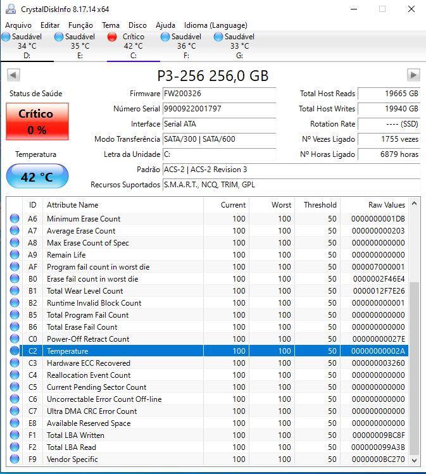Click the 42 °C temperature button

click(37, 176)
